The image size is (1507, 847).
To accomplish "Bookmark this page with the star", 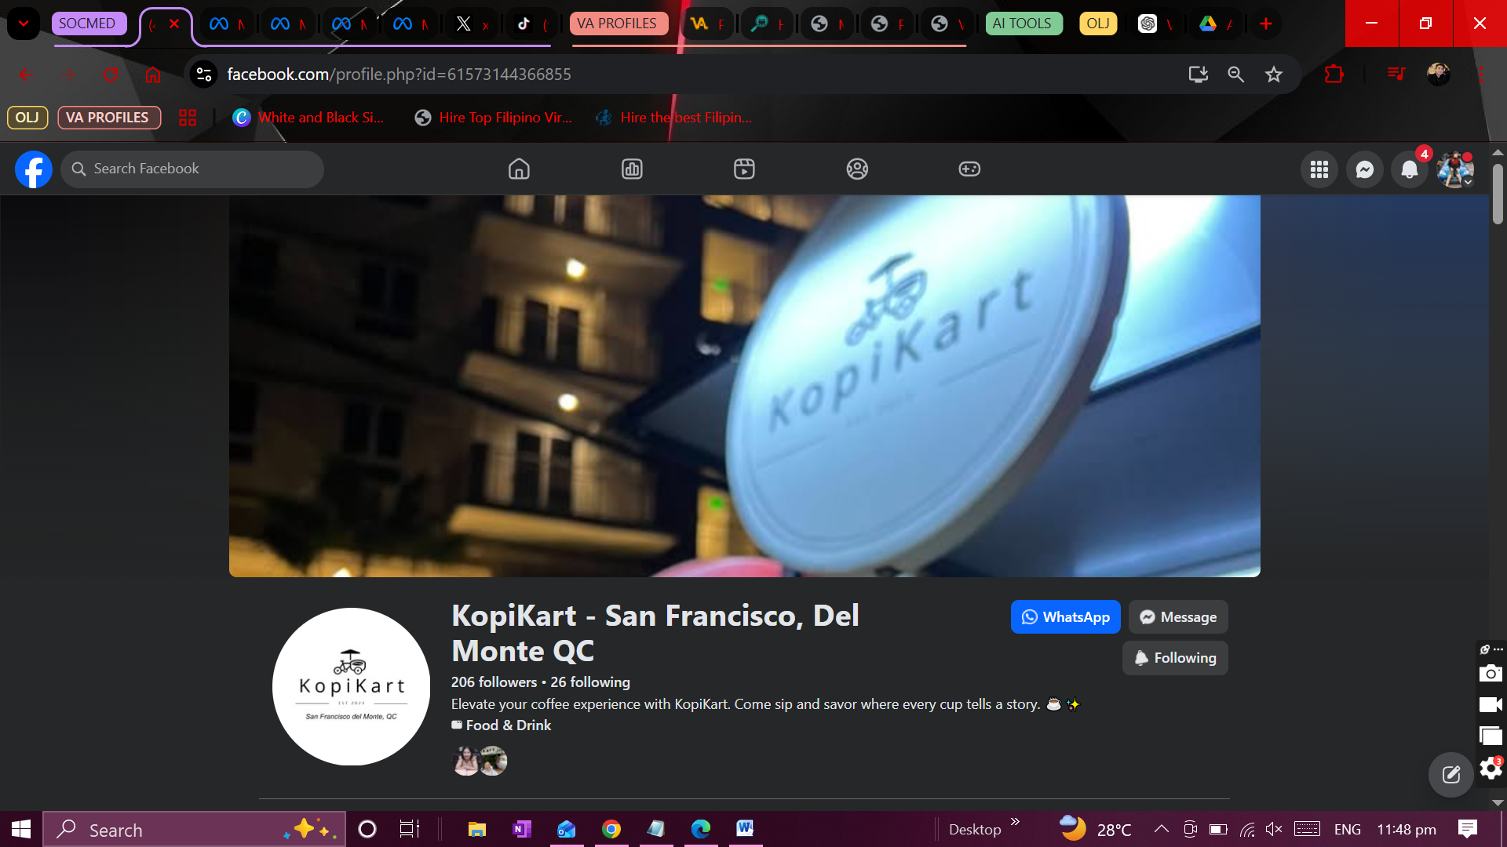I will 1273,75.
